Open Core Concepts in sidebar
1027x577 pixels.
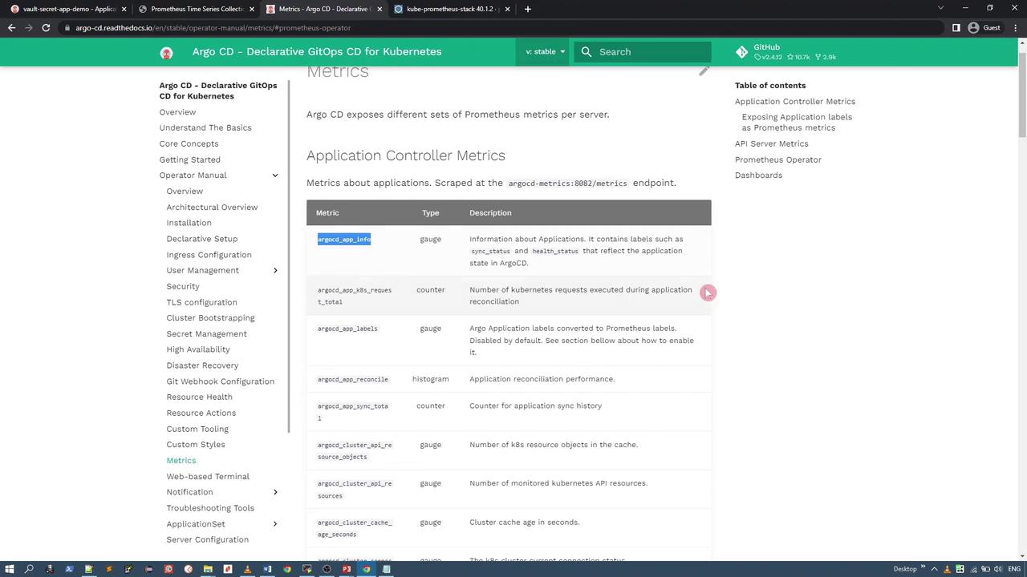coord(189,144)
